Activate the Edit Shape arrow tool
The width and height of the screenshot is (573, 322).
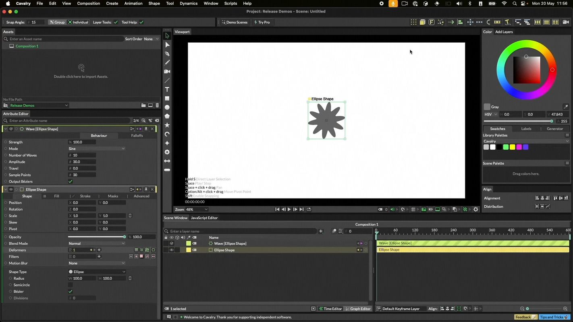click(x=167, y=45)
